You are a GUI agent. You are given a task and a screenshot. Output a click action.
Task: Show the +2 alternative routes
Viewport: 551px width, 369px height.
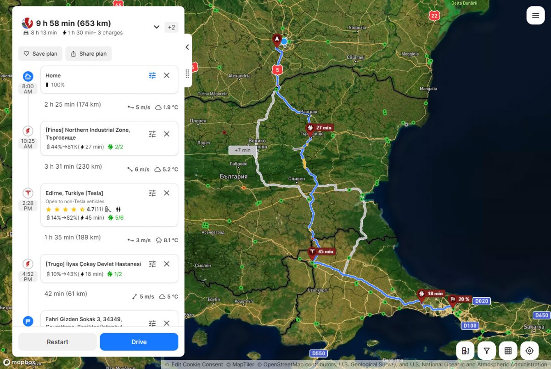[171, 27]
